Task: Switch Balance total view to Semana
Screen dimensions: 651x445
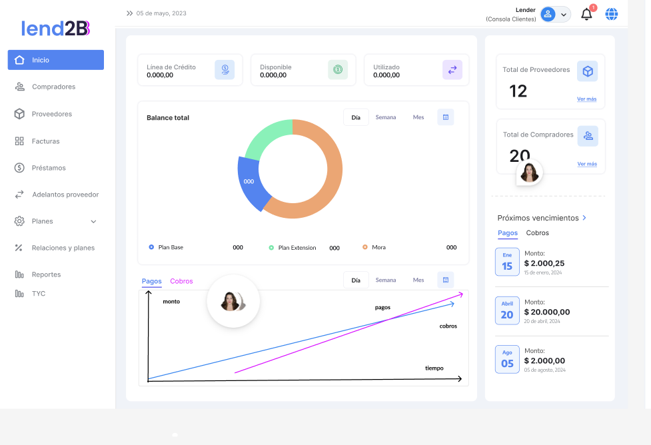Action: coord(385,117)
